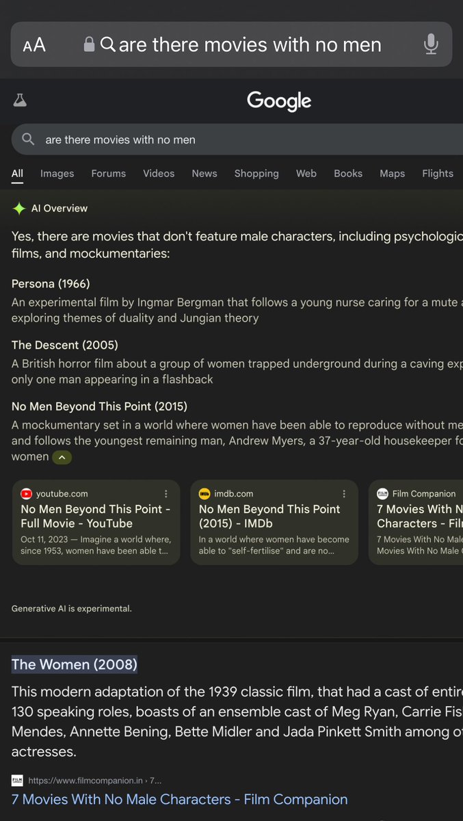
Task: Tap the Safari address bar query text
Action: click(250, 45)
